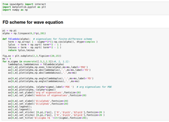The width and height of the screenshot is (169, 122).
Task: Click the 'from ipywidgets import interact' line
Action: 24,4
